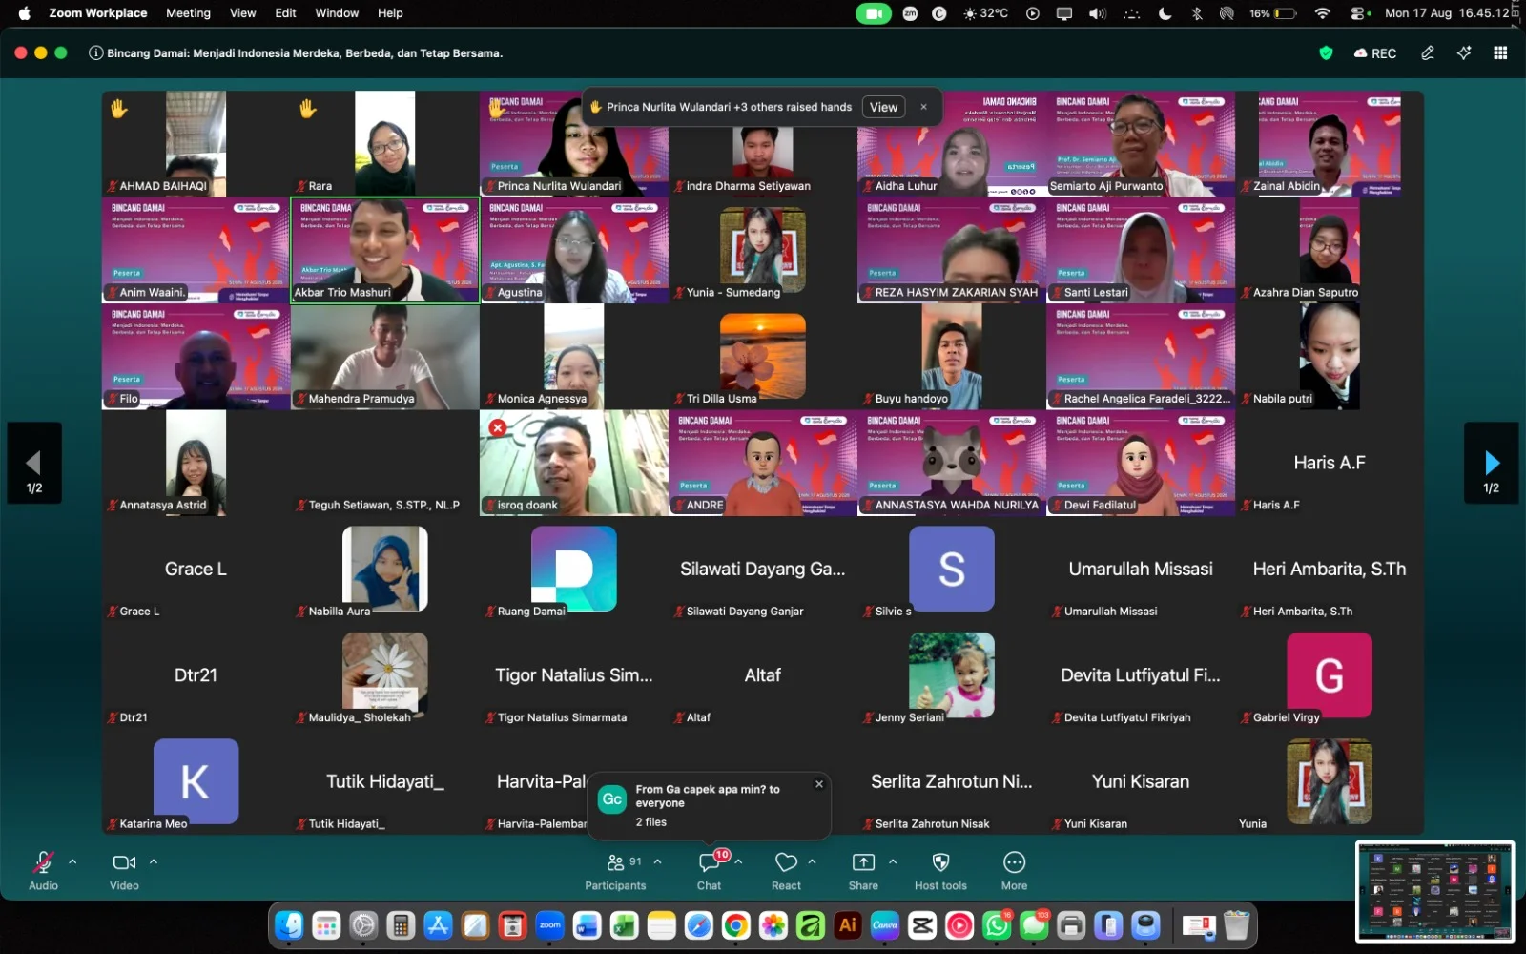The height and width of the screenshot is (954, 1526).
Task: Click the cloud REC recording indicator
Action: coord(1374,53)
